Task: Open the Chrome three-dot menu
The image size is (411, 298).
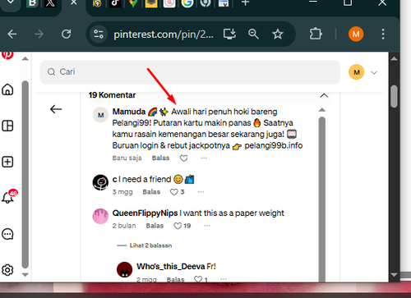Action: 383,34
